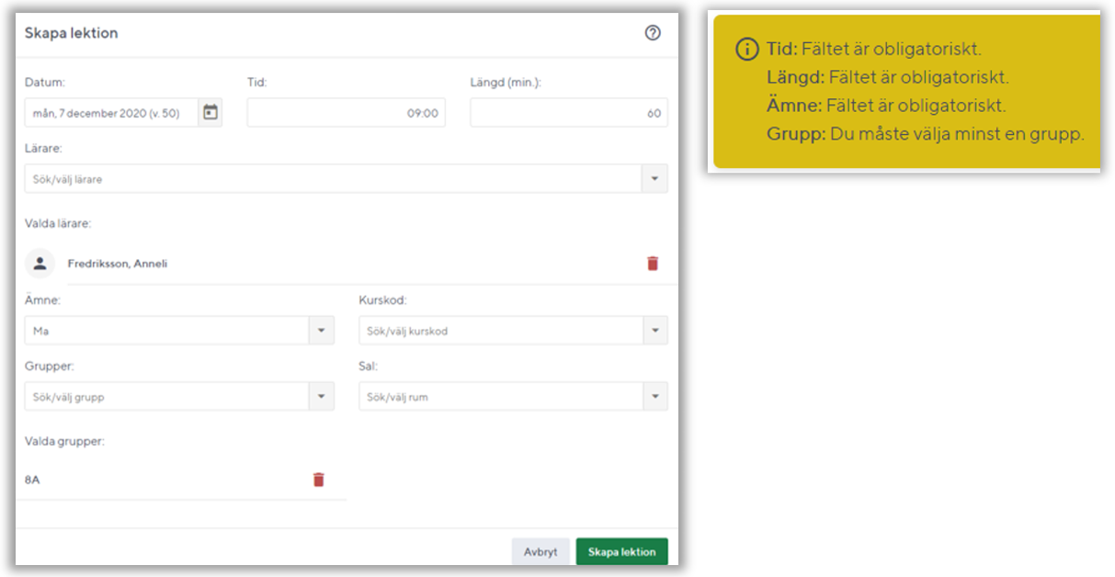This screenshot has height=577, width=1115.
Task: Click the teacher avatar icon
Action: tap(40, 263)
